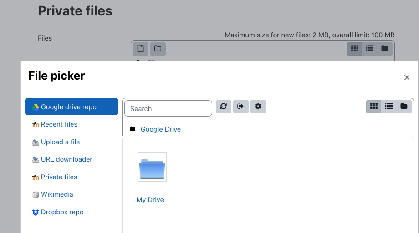Click the Google Drive breadcrumb folder icon
This screenshot has width=419, height=233.
pyautogui.click(x=133, y=129)
